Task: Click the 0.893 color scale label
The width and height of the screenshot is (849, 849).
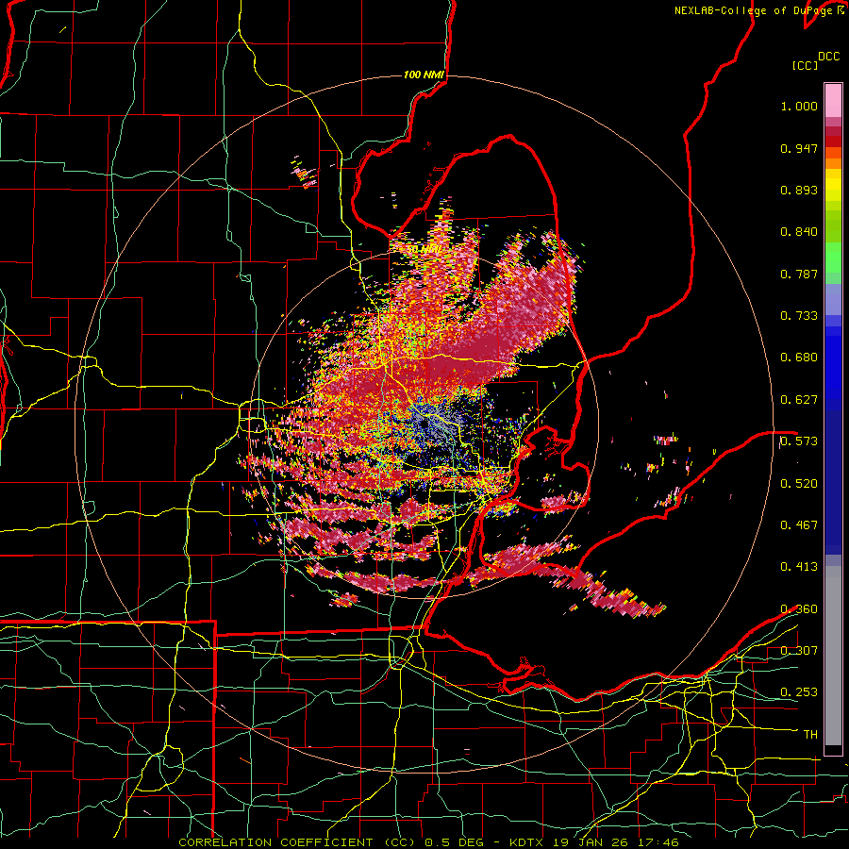Action: (x=799, y=190)
